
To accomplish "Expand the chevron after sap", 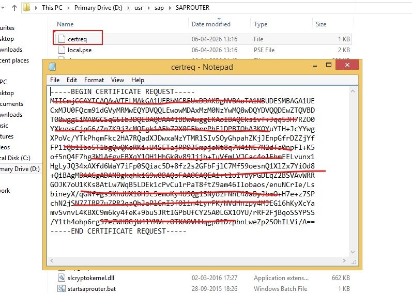I will tap(170, 8).
